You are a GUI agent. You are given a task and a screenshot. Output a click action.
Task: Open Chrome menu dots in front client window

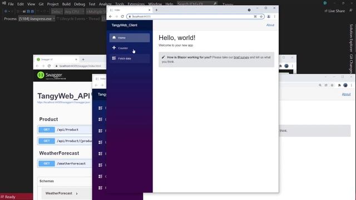click(274, 17)
